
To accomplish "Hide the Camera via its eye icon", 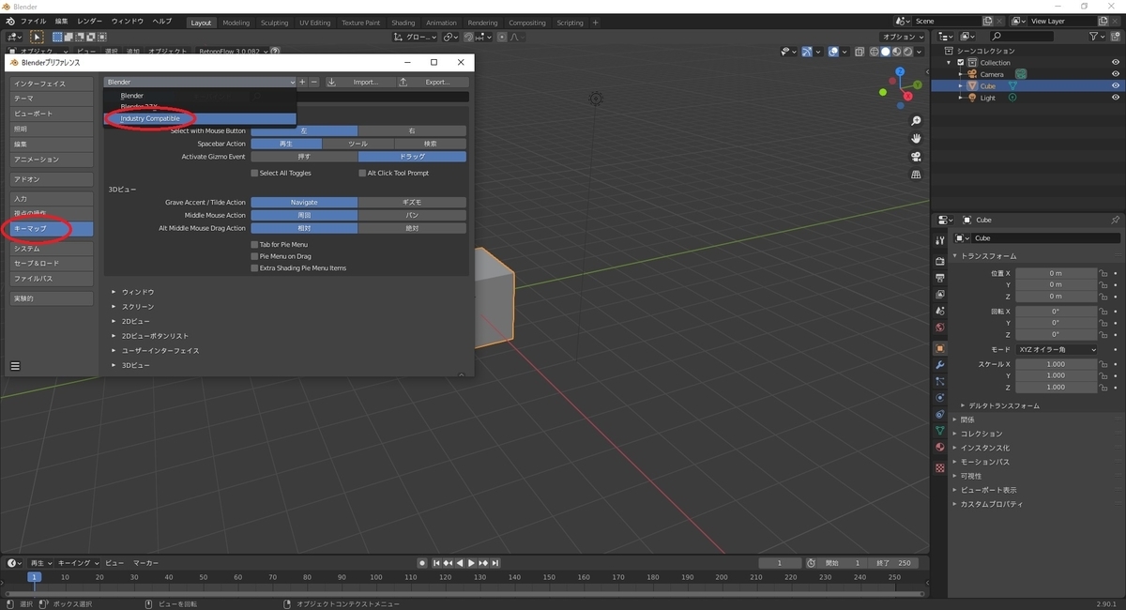I will (1116, 74).
